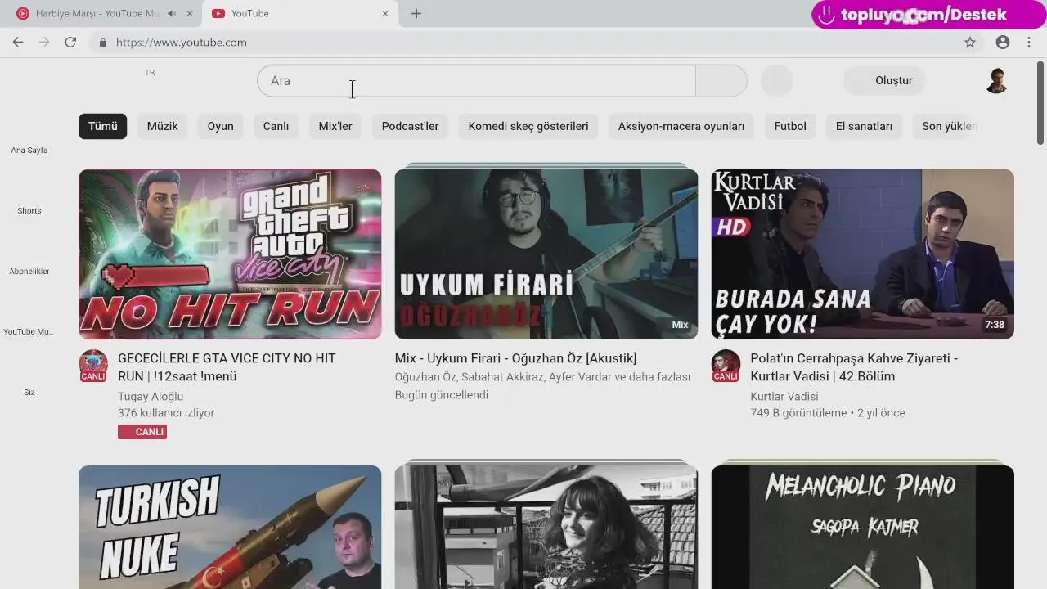Reload the YouTube page
The height and width of the screenshot is (589, 1047).
pos(70,43)
